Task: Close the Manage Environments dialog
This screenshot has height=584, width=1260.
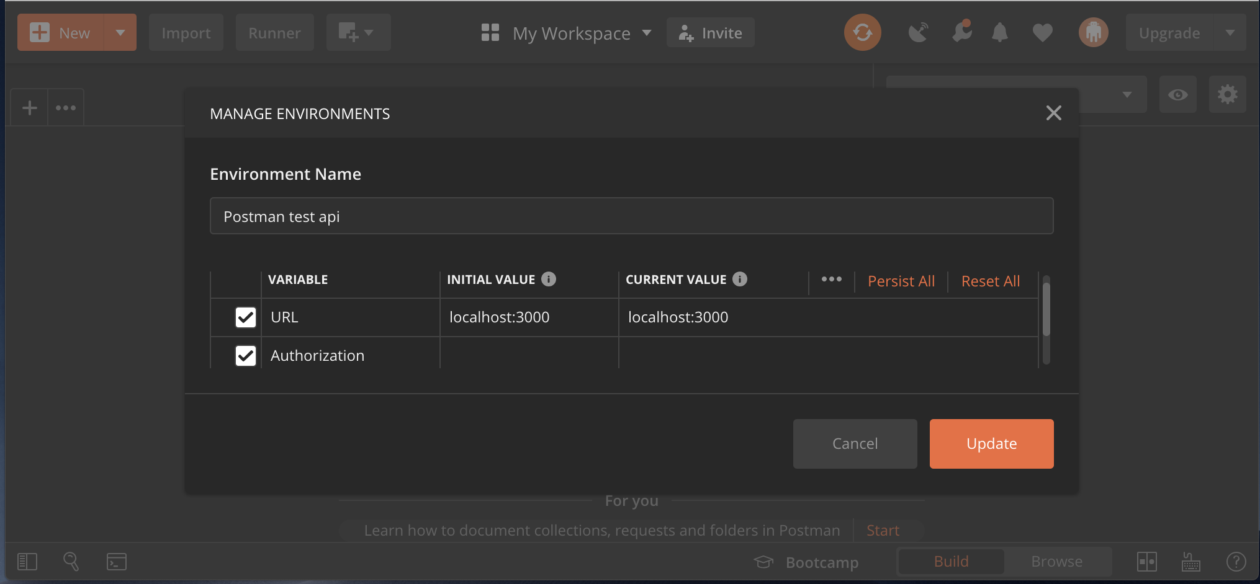Action: coord(1054,113)
